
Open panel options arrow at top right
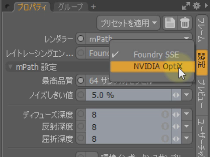coord(207,6)
